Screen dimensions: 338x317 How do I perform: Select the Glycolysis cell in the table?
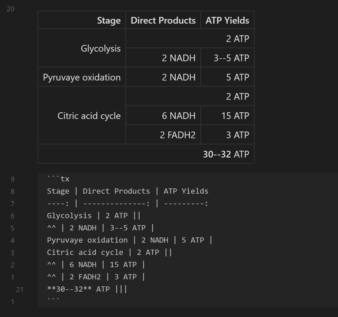point(100,48)
